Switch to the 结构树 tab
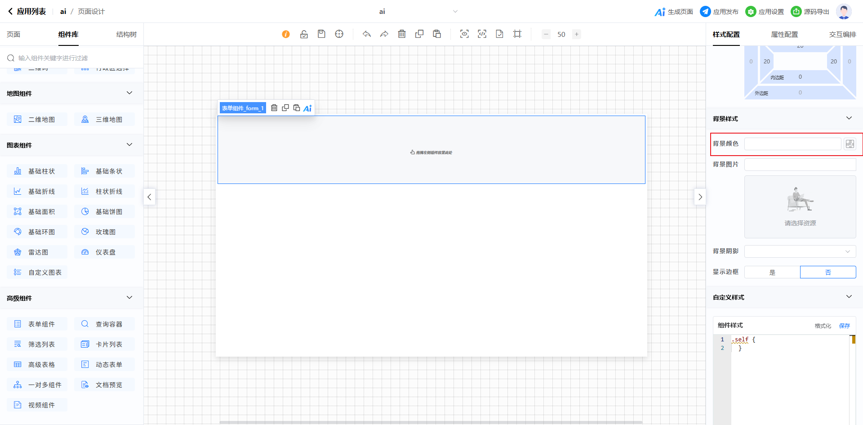 click(x=126, y=35)
